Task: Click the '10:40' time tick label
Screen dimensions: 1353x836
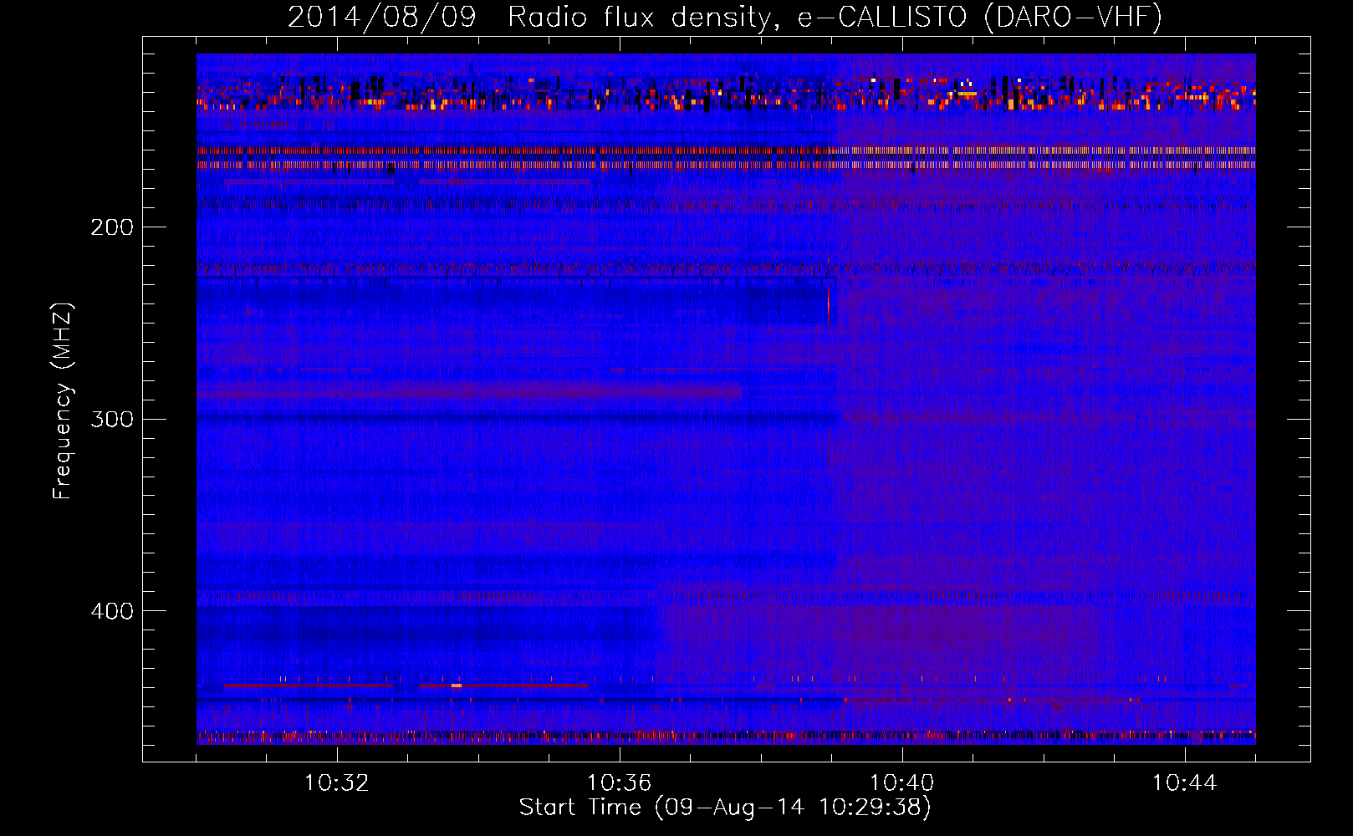Action: pyautogui.click(x=902, y=783)
